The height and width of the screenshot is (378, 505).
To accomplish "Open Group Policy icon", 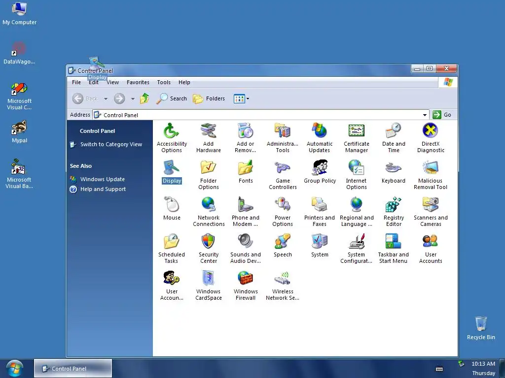I will (x=320, y=172).
